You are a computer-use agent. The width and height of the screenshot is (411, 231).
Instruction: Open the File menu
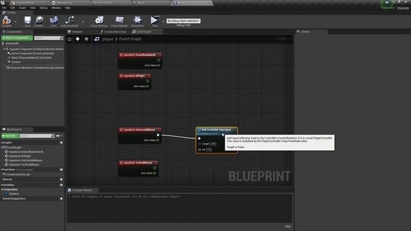(x=4, y=8)
